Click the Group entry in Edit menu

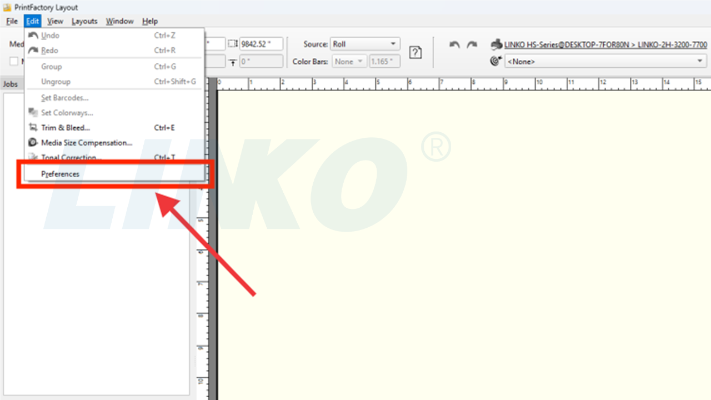point(114,67)
